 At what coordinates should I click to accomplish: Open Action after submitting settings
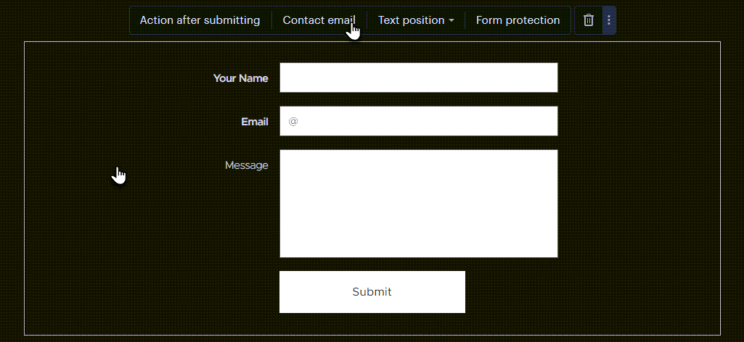pos(200,20)
